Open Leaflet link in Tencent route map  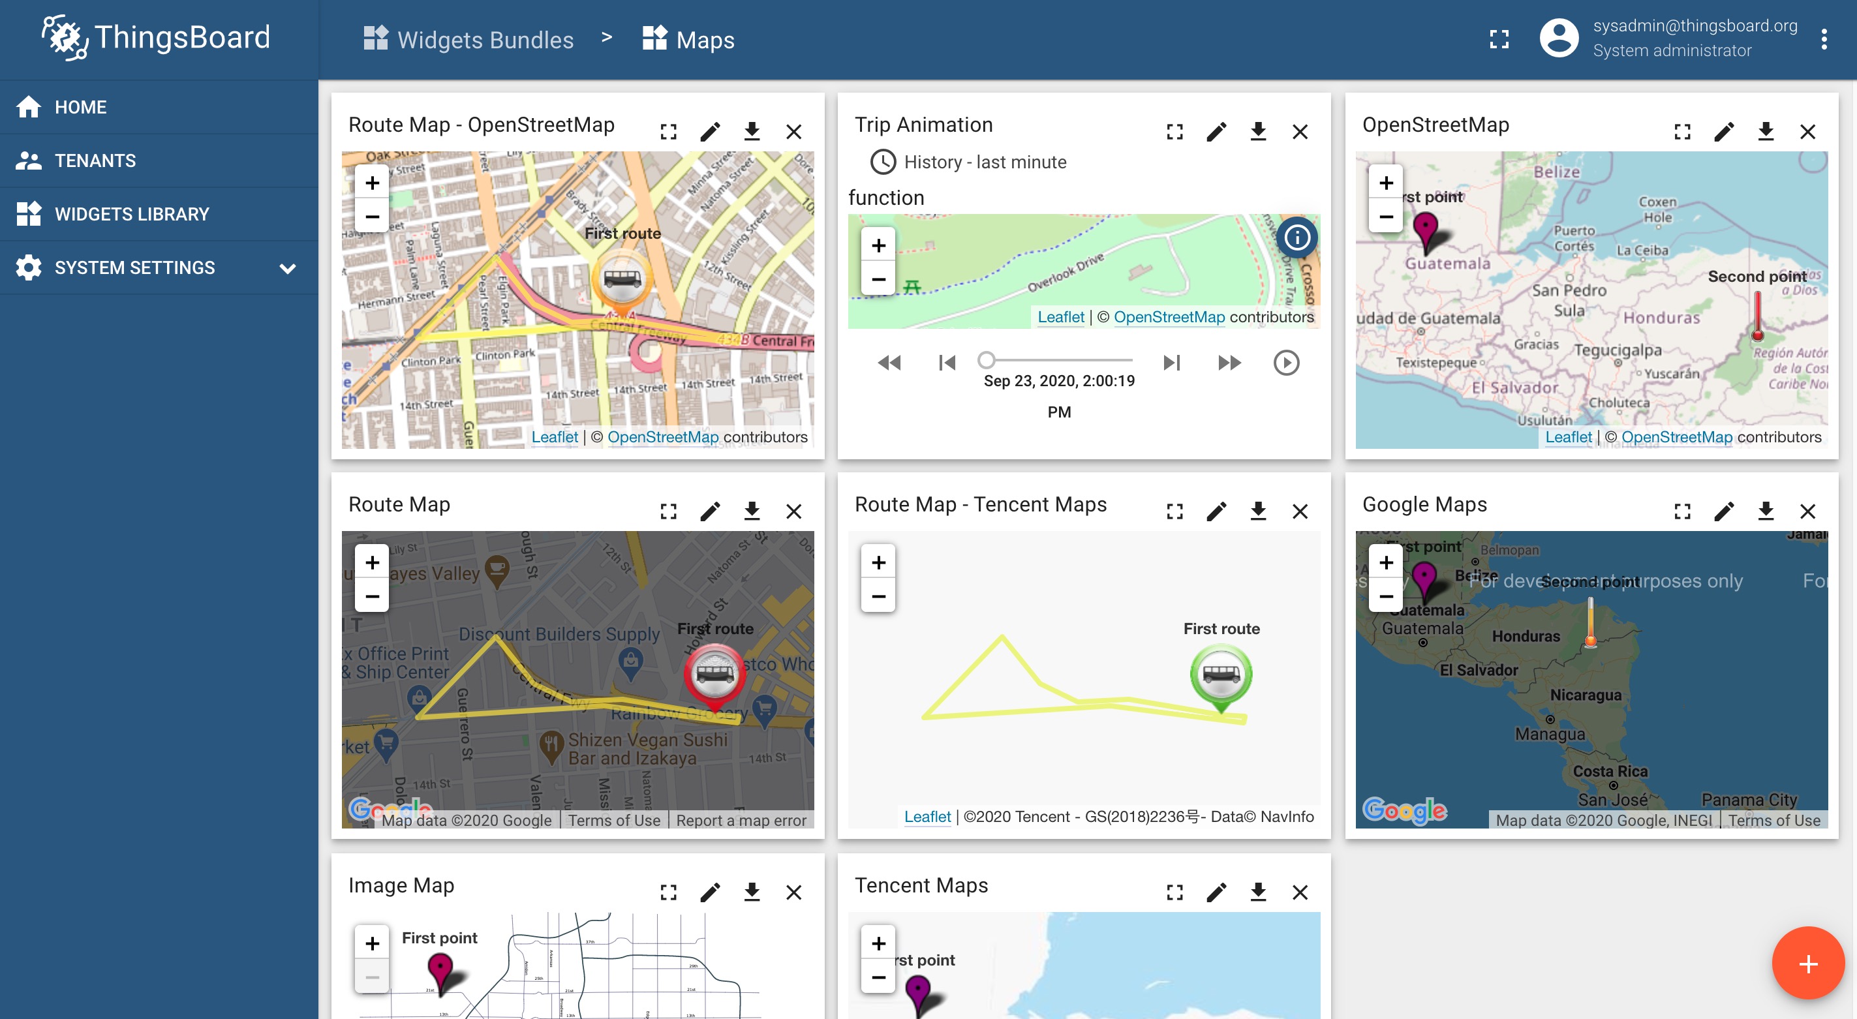pos(927,817)
